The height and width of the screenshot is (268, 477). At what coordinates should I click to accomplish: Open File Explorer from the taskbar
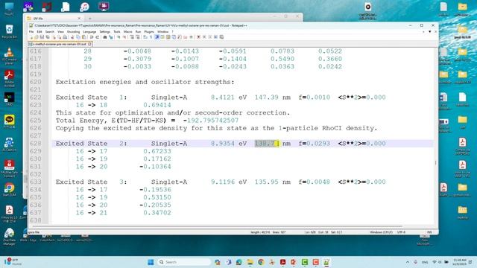250,262
